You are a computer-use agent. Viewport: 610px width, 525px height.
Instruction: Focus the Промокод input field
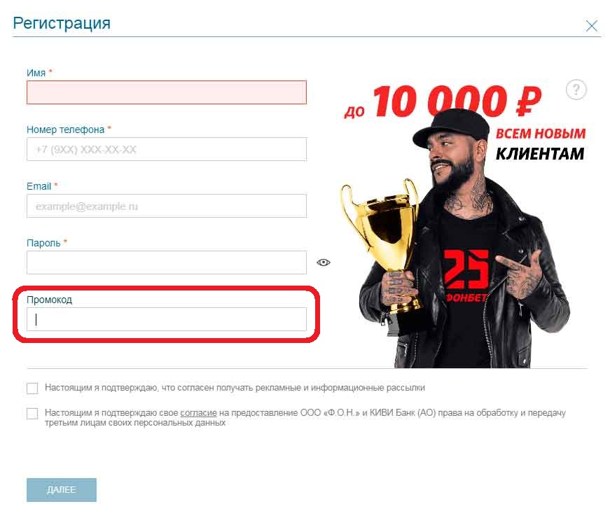coord(167,319)
